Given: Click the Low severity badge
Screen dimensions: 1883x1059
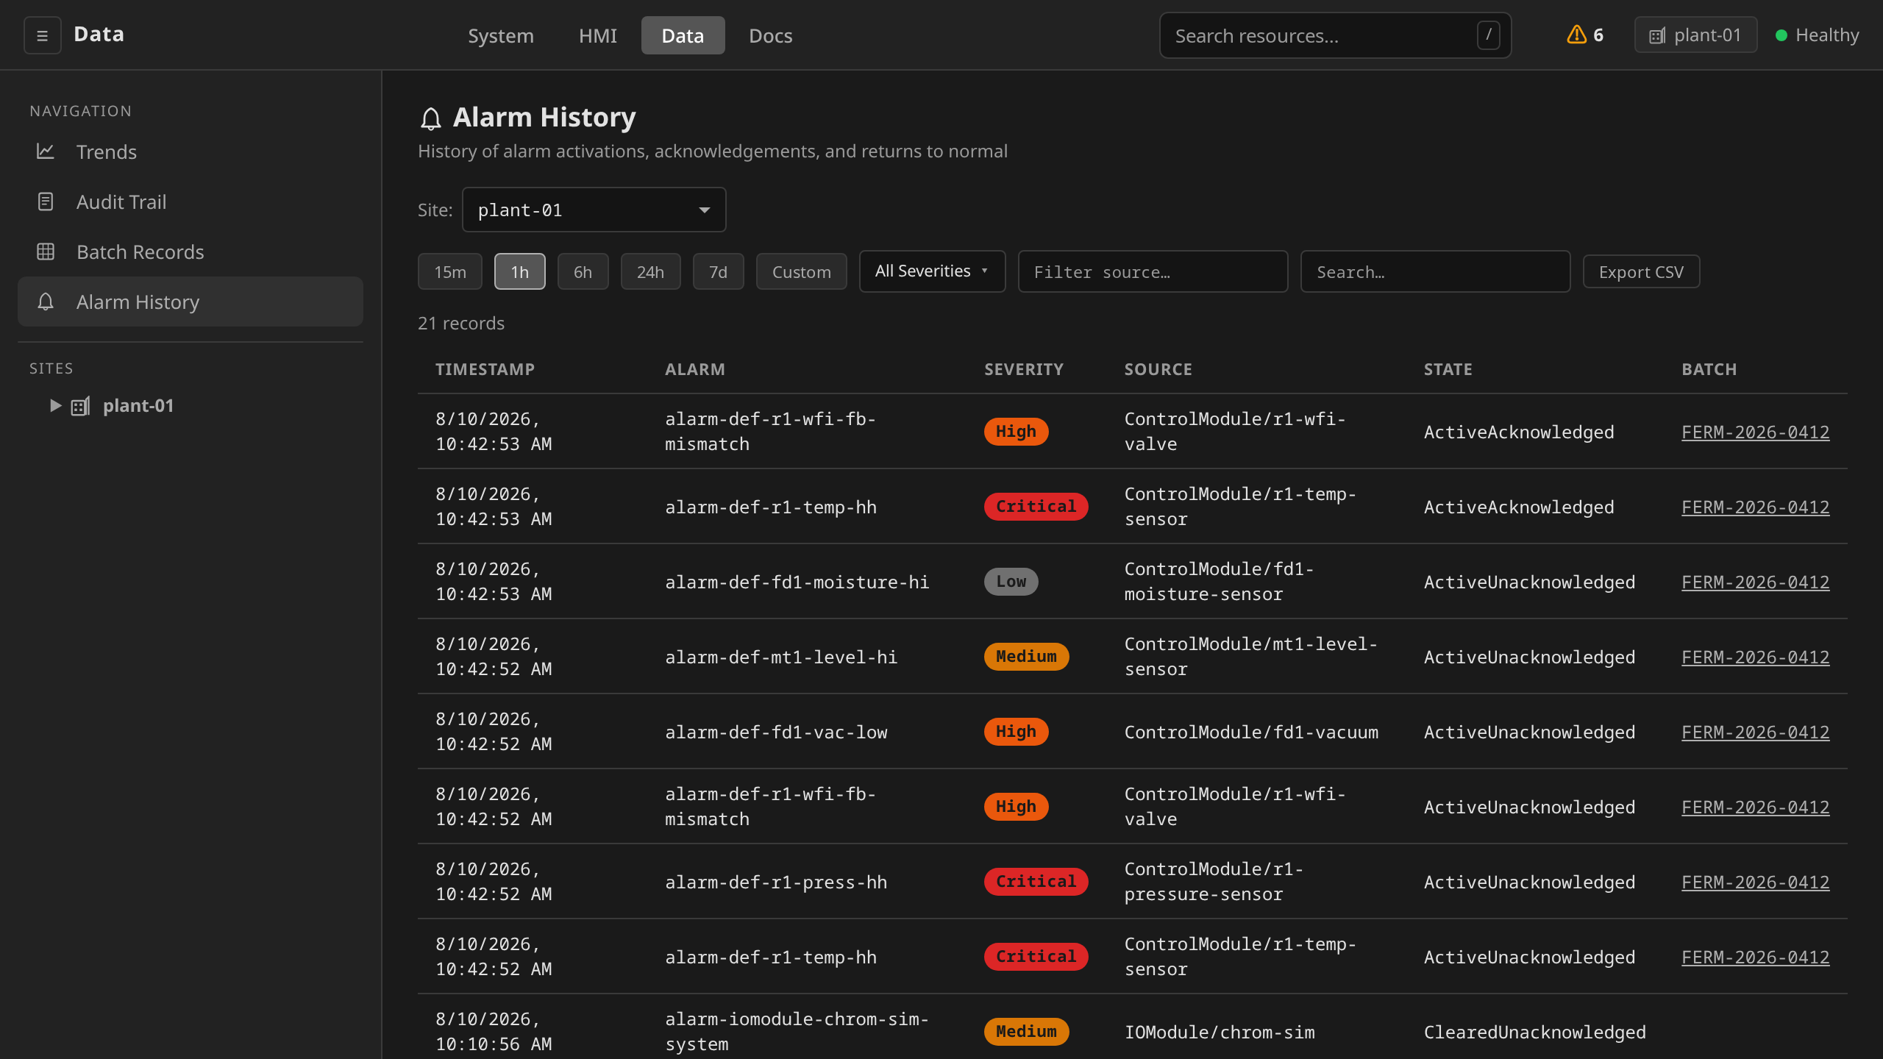Looking at the screenshot, I should point(1011,582).
